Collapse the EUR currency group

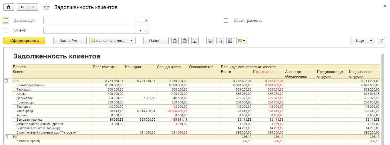pyautogui.click(x=6, y=137)
